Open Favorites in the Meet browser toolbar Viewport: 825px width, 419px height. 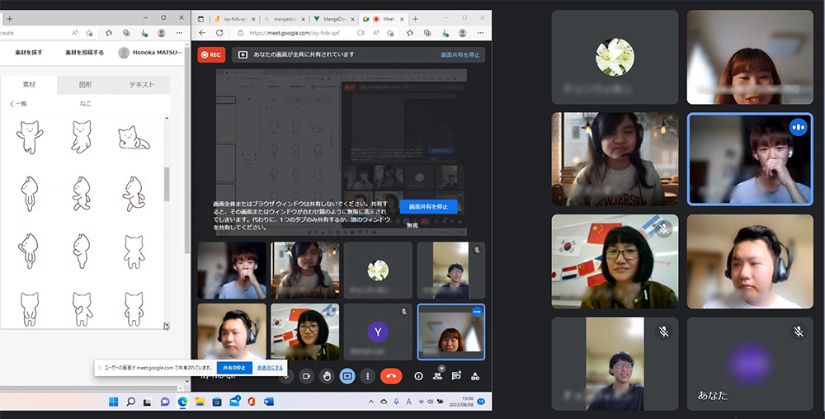coord(410,33)
